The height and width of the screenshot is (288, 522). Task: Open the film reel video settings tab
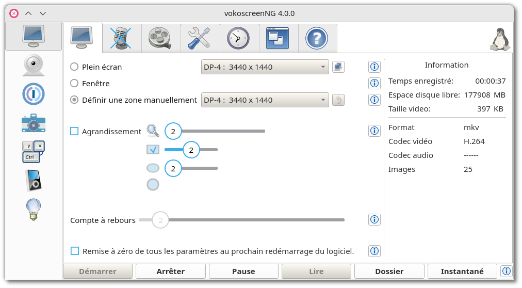click(161, 38)
